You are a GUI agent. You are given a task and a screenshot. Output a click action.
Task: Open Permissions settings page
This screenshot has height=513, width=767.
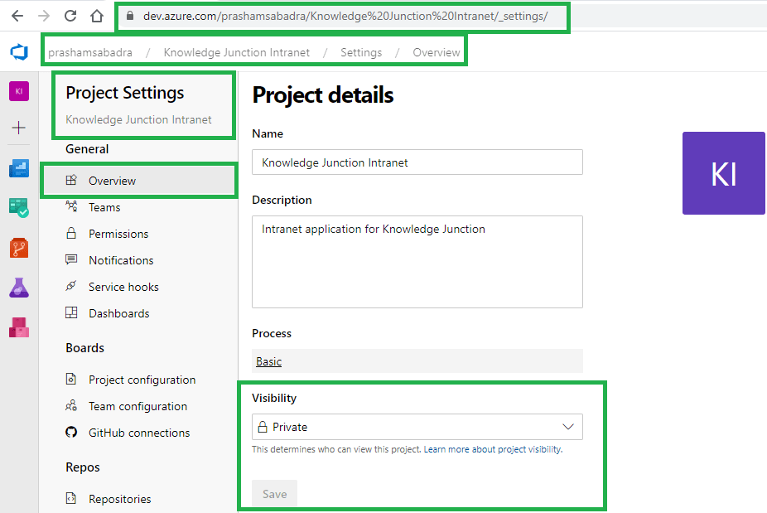tap(118, 234)
